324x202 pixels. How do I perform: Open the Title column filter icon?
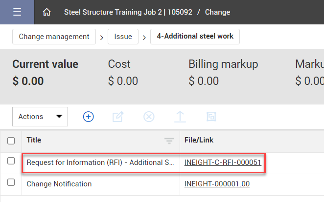pos(169,141)
